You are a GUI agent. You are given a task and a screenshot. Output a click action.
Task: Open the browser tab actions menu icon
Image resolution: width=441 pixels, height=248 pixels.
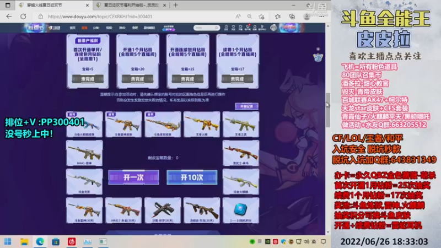coord(8,5)
